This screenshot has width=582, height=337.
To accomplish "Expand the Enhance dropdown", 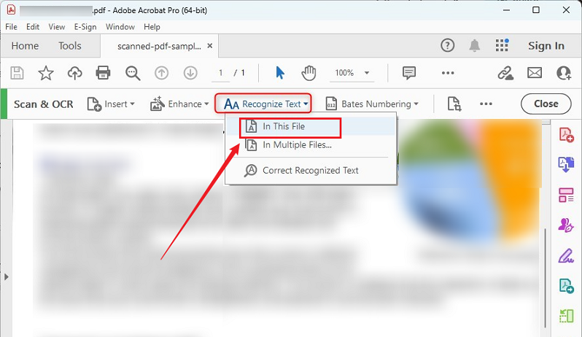I will (x=179, y=104).
